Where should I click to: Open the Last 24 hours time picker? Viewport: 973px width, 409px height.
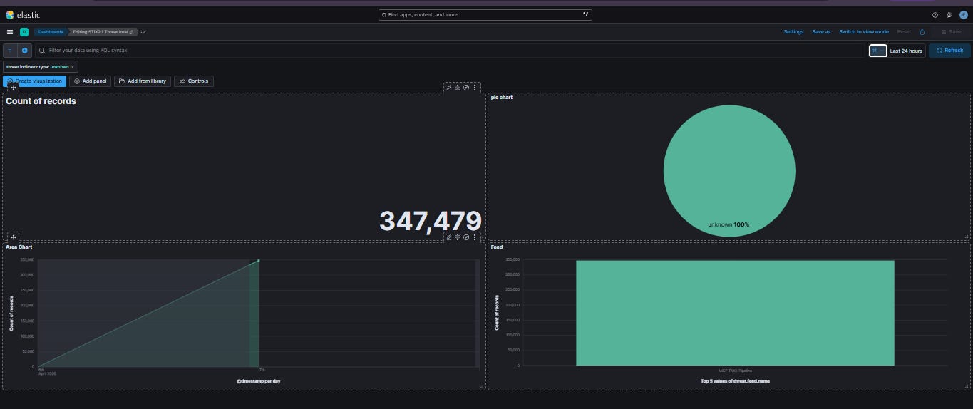(x=906, y=51)
